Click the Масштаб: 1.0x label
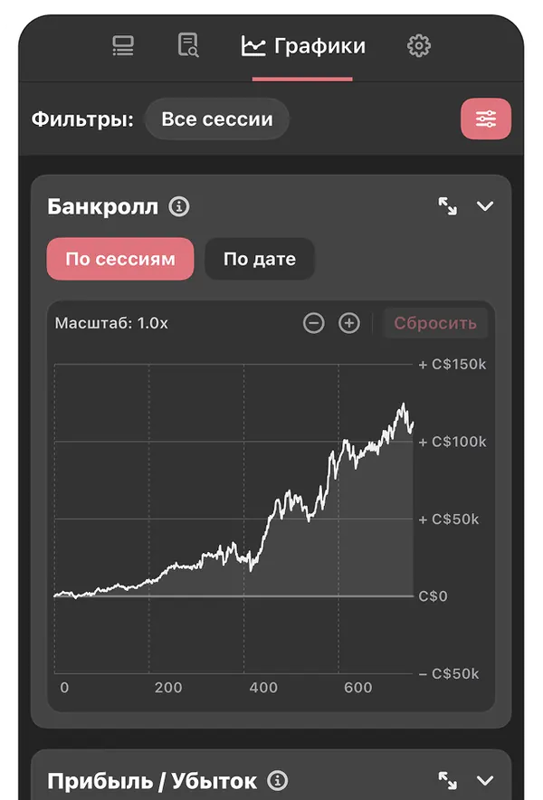543x800 pixels. point(111,323)
